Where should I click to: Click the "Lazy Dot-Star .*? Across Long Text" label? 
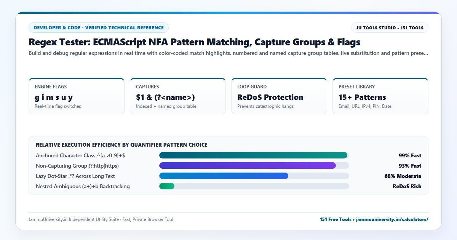[75, 176]
